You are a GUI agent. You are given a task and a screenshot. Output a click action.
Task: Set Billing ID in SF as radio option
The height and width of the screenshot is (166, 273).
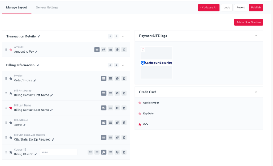click(117, 152)
